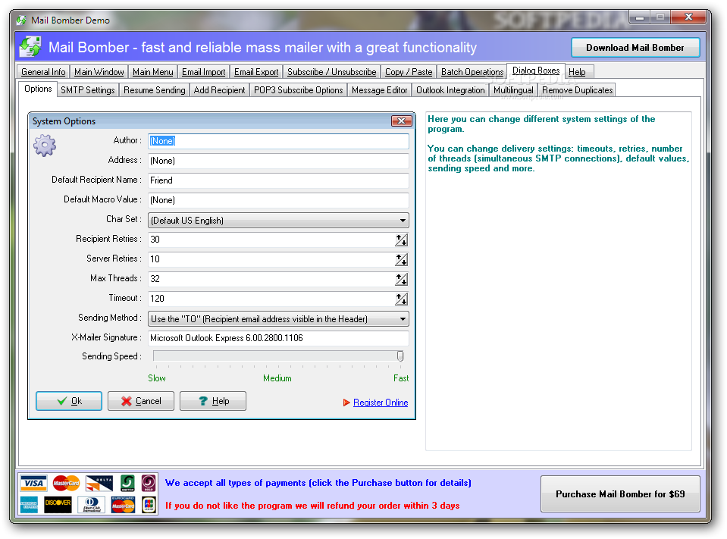Click the Recipient Retries value field
The width and height of the screenshot is (727, 539).
click(271, 240)
